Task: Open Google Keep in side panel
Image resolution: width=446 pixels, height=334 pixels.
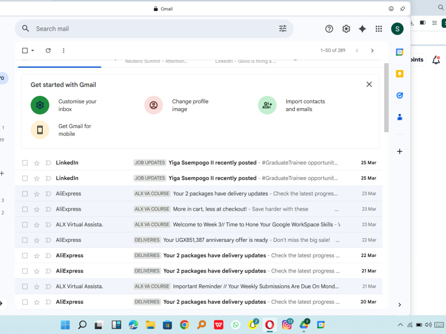Action: [400, 74]
